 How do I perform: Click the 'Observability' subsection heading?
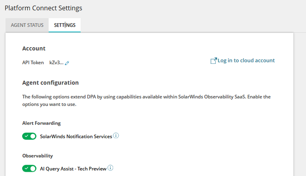pos(37,156)
